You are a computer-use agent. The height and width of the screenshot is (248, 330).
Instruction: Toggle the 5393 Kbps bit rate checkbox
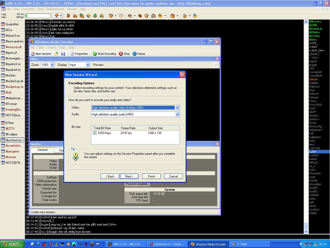[x=95, y=133]
